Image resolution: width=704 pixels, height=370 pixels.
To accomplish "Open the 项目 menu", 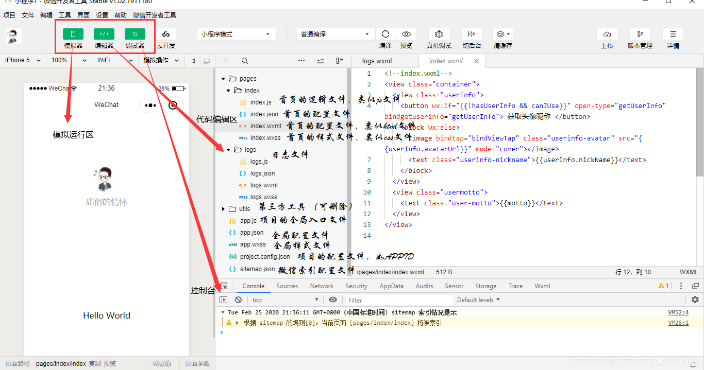I will point(9,15).
